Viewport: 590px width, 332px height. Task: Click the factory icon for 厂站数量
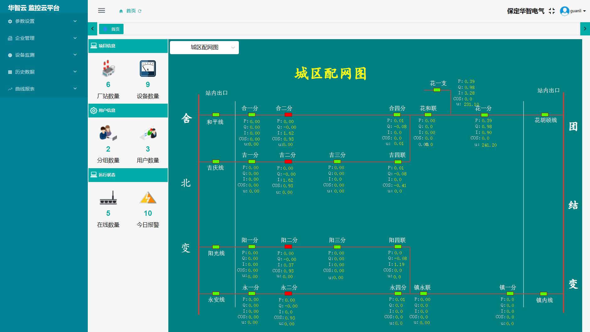click(x=108, y=69)
